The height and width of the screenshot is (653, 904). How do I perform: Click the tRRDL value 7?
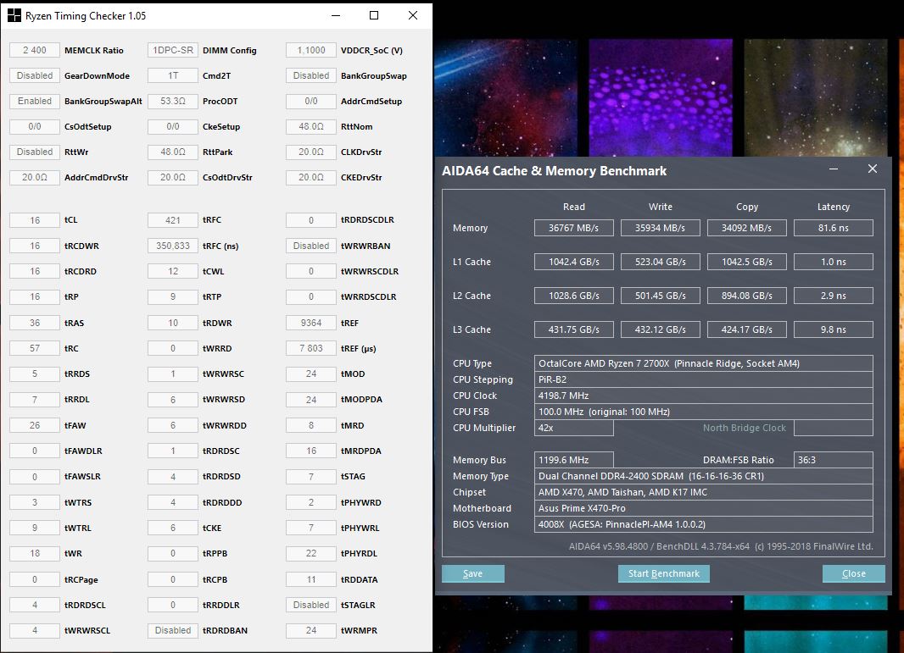coord(35,399)
